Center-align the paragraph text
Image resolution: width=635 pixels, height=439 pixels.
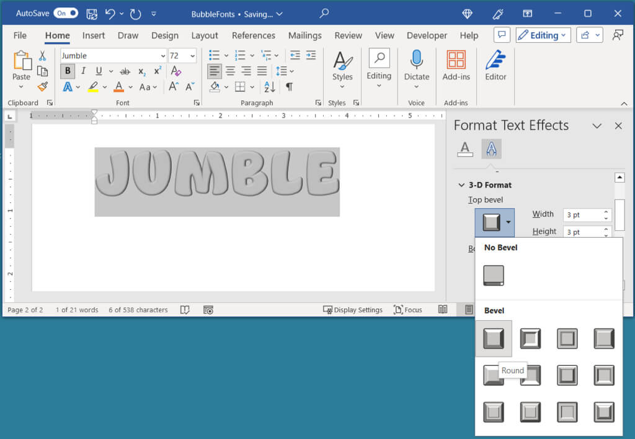(x=230, y=71)
